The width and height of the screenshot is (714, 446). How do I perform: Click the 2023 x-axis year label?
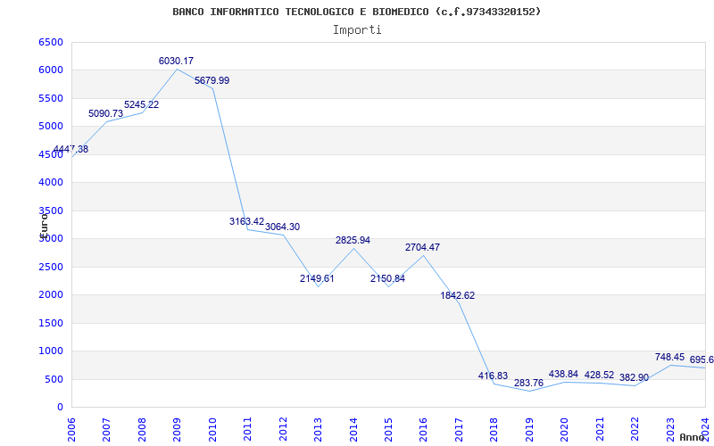[670, 429]
